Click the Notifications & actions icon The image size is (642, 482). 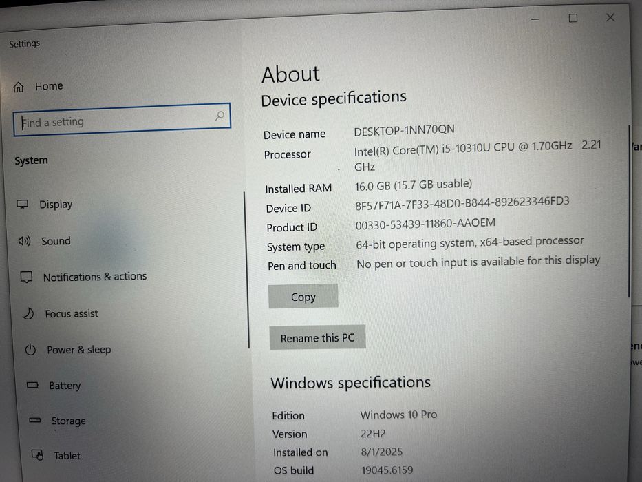coord(27,277)
